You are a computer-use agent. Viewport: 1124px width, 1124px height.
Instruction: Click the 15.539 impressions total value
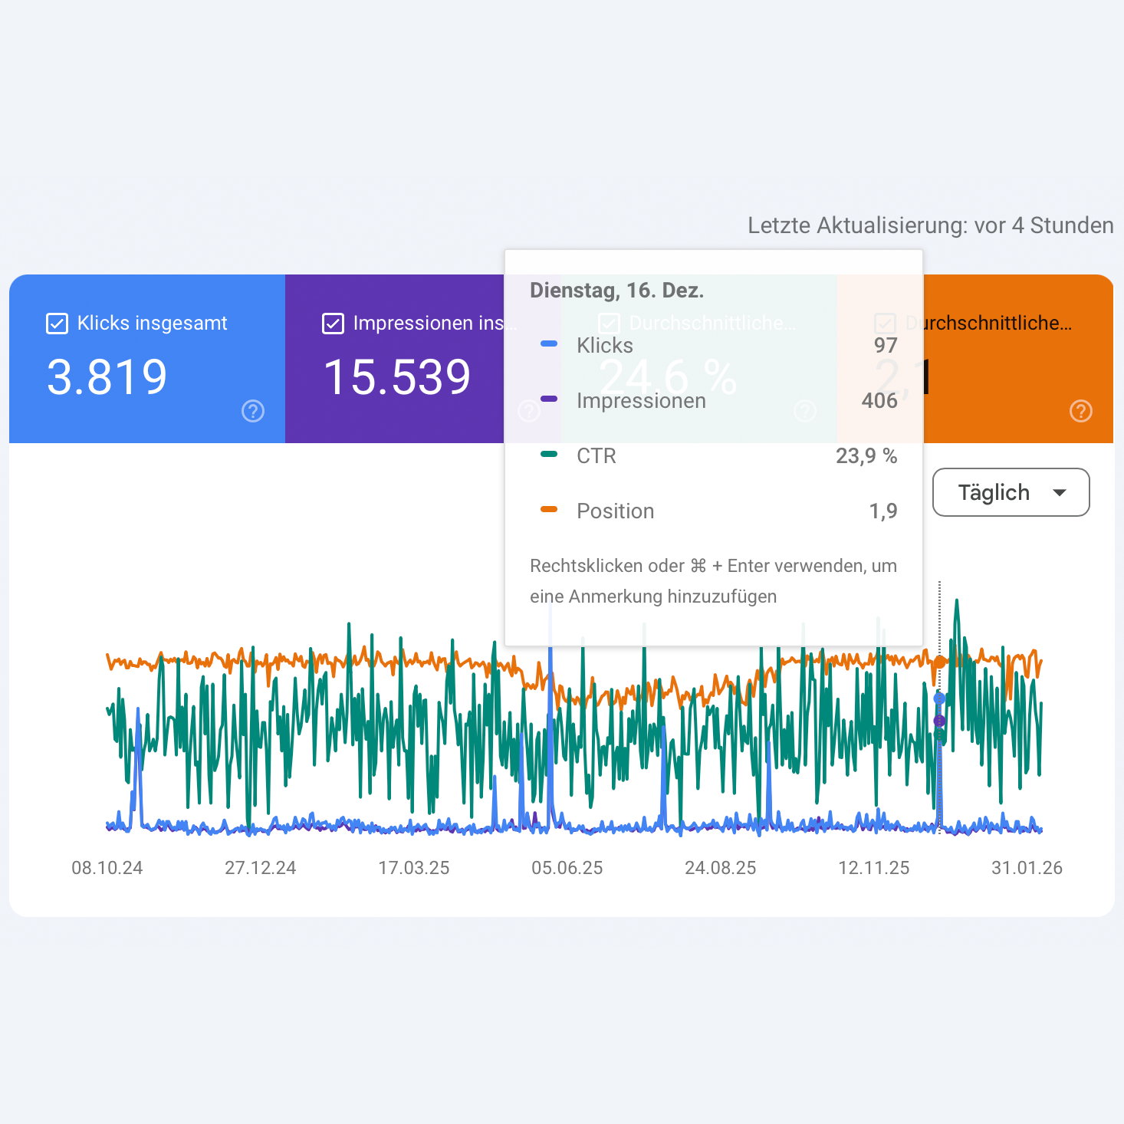pos(397,377)
